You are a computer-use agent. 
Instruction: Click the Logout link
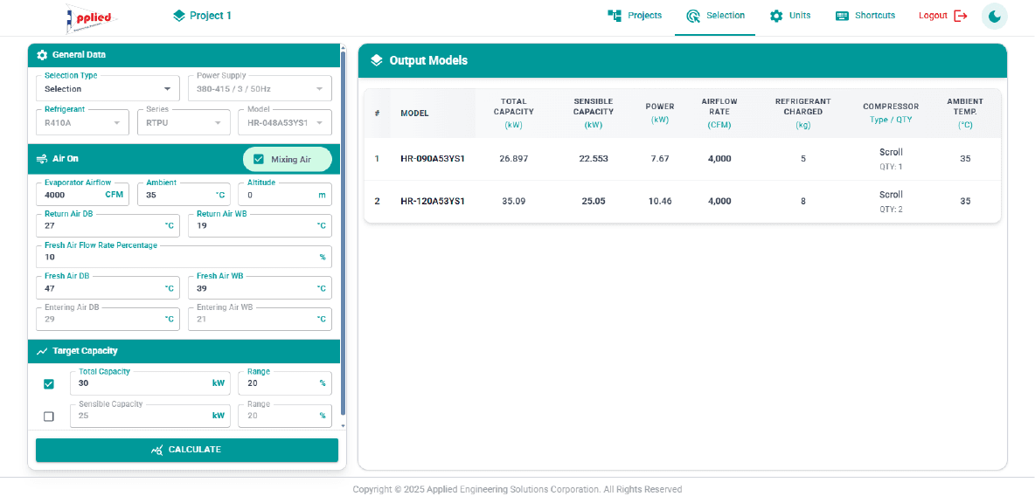pos(943,16)
